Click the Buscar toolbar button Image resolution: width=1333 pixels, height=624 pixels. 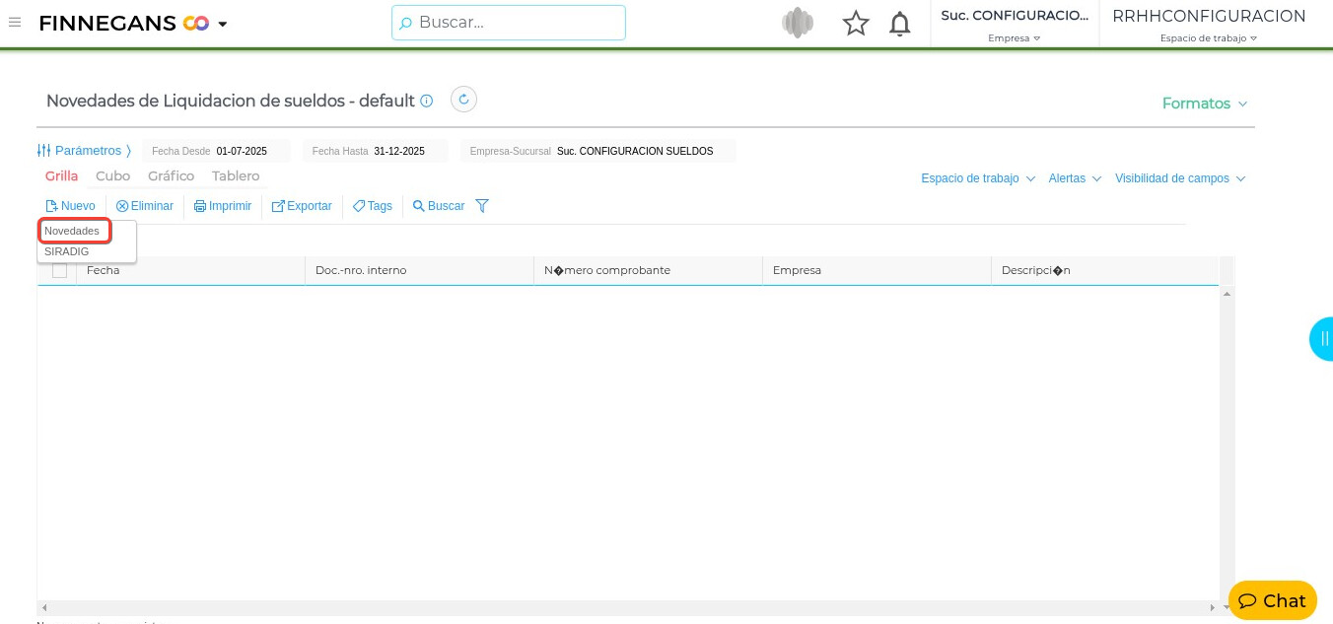439,206
